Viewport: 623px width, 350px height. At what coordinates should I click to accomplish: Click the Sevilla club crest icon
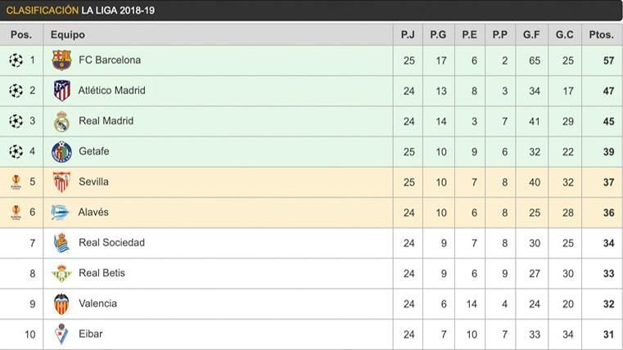click(61, 182)
